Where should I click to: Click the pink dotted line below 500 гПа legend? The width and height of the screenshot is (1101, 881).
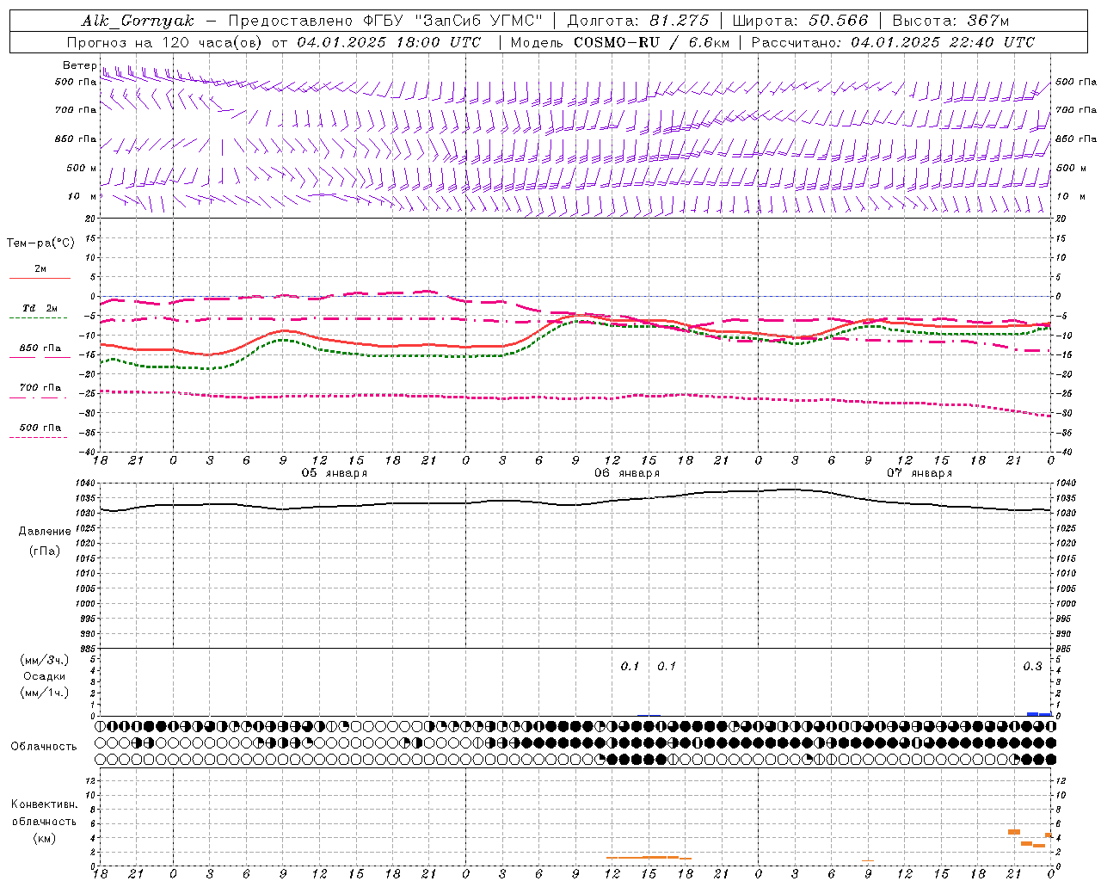38,437
